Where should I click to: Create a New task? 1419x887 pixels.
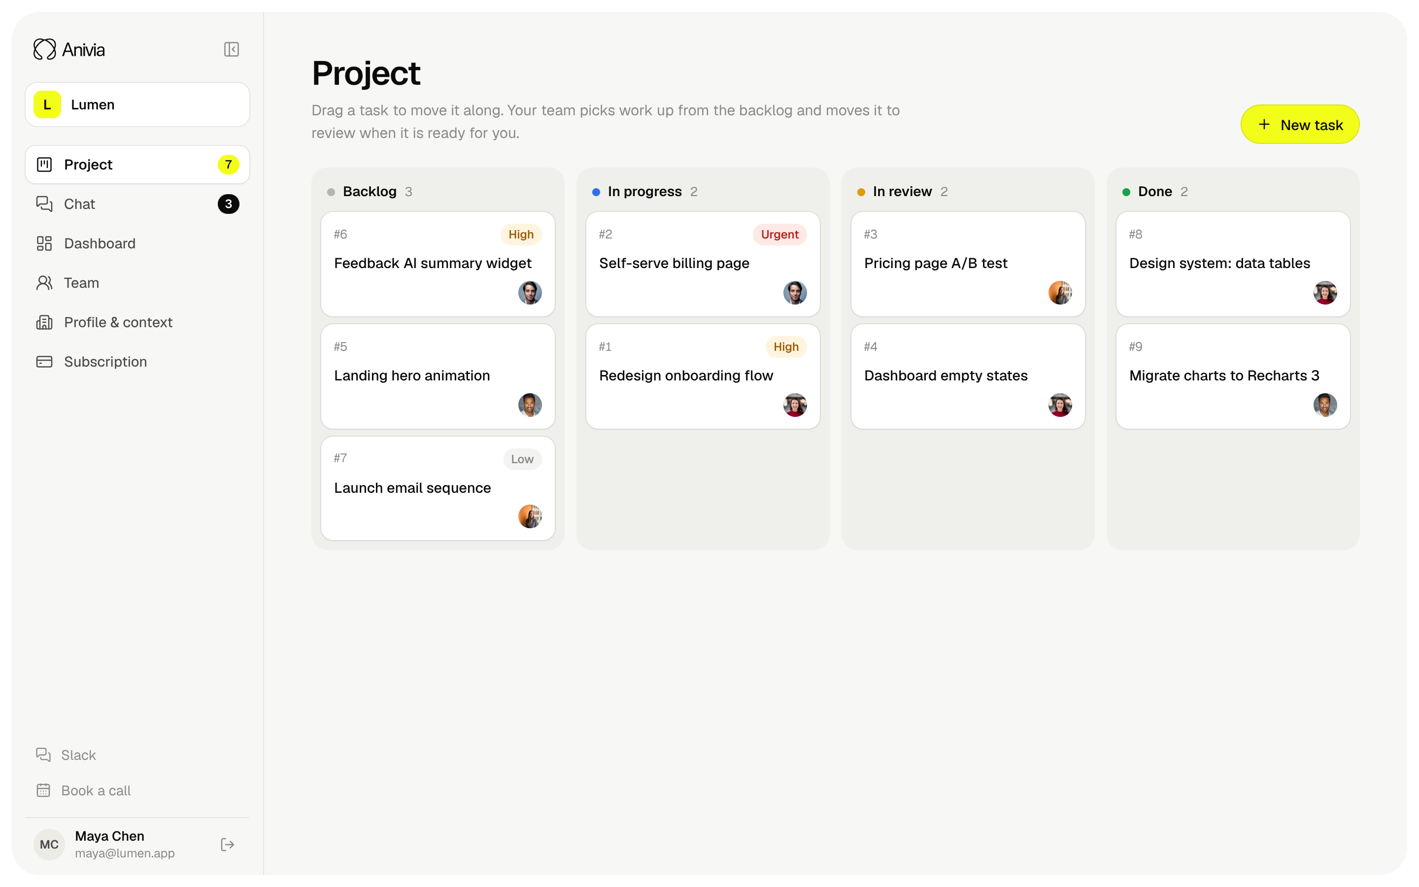(x=1299, y=124)
